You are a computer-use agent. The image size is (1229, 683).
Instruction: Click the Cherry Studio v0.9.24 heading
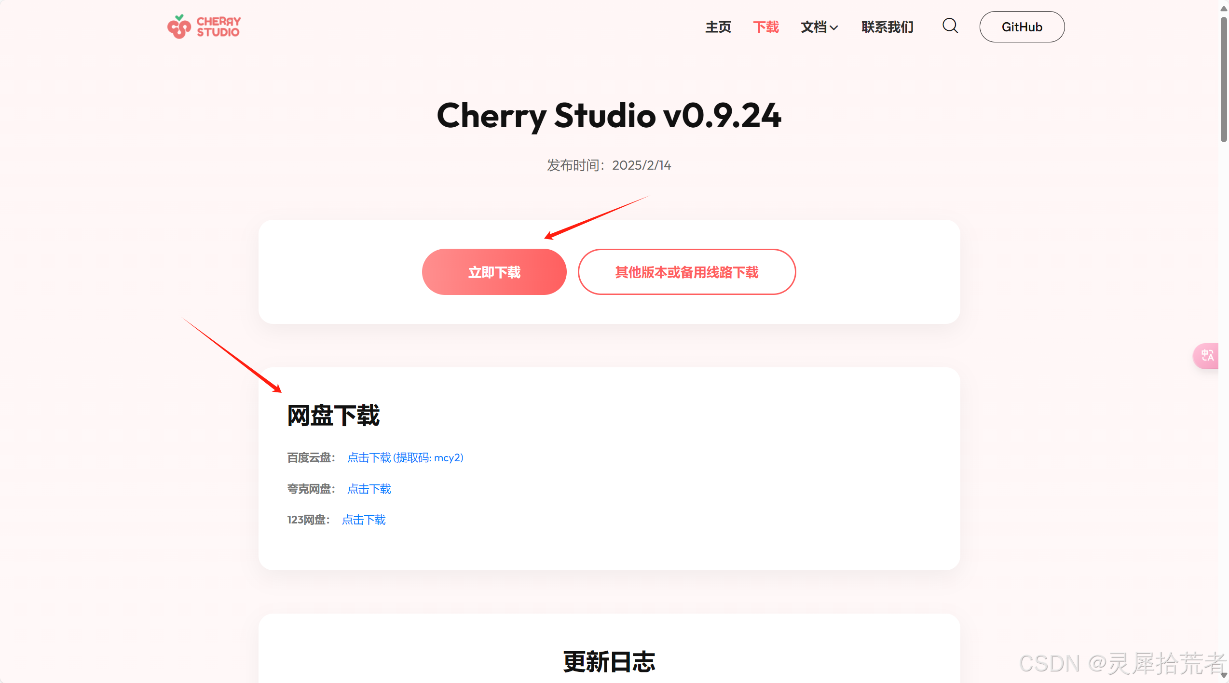[609, 116]
